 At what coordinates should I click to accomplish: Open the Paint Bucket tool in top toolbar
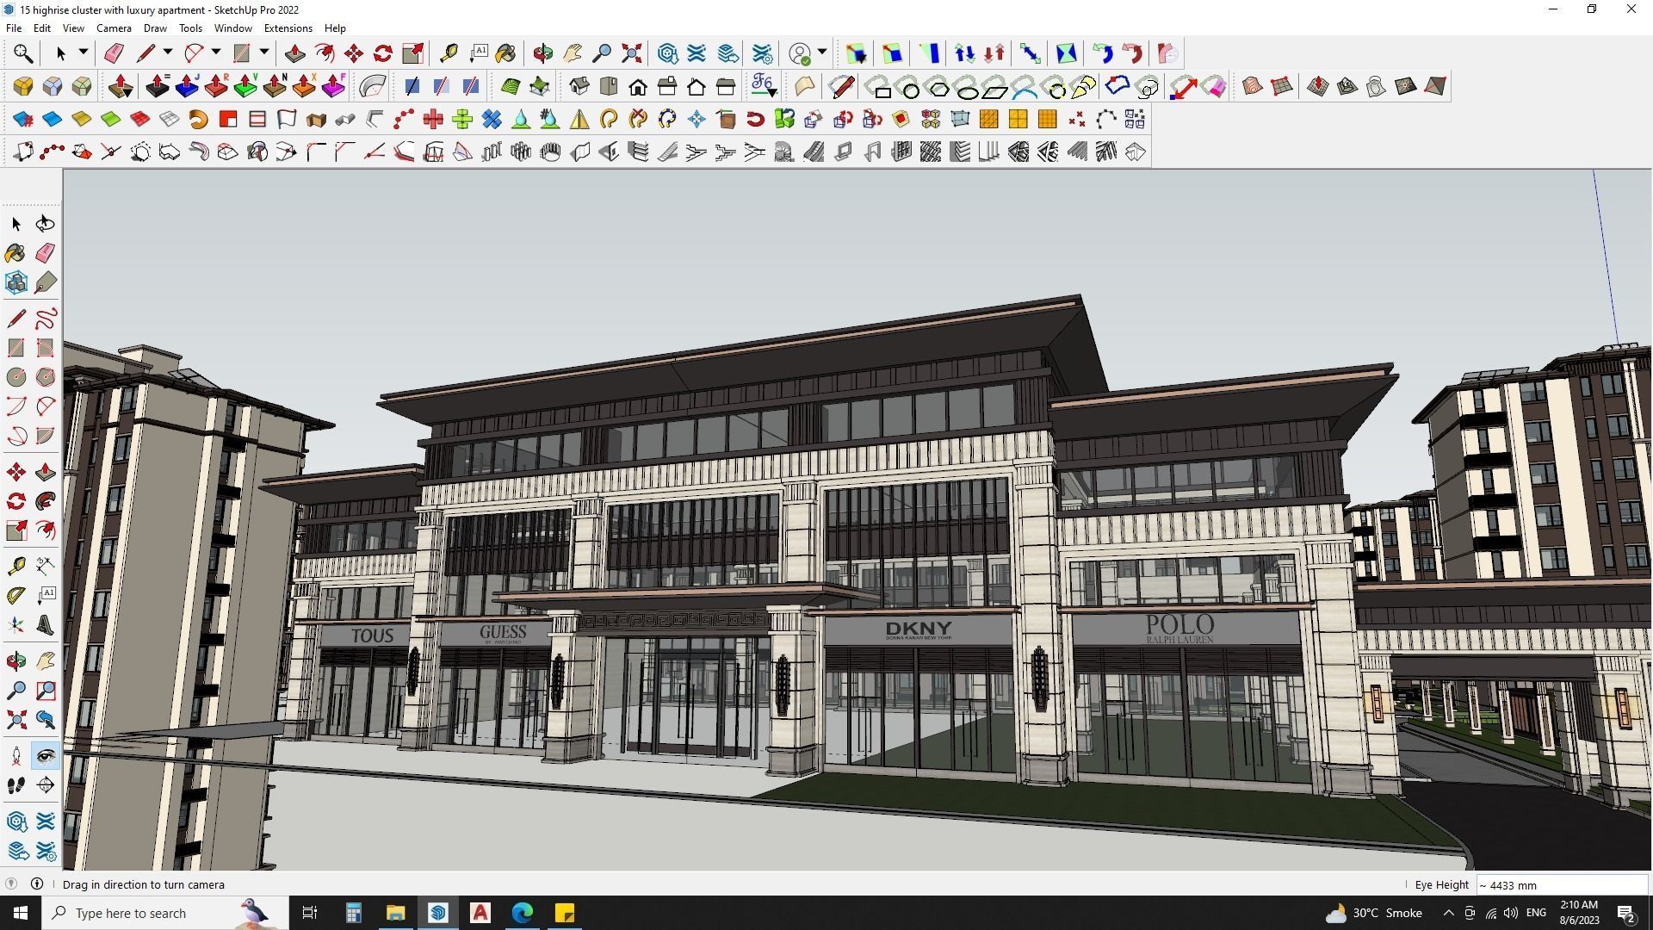click(x=506, y=53)
